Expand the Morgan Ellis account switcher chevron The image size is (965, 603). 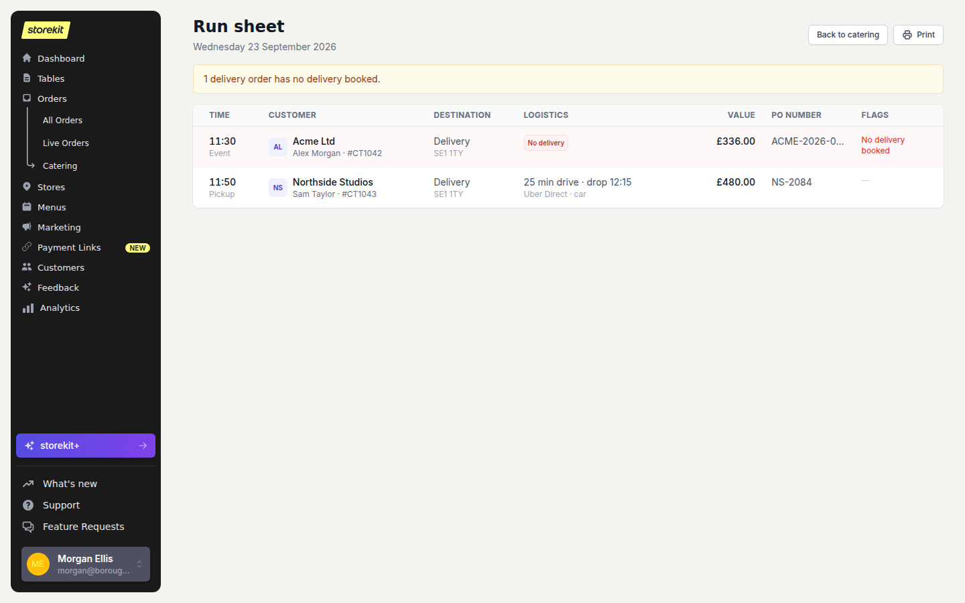139,564
